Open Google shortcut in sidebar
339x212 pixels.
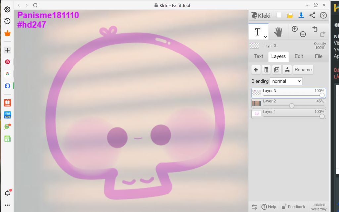point(7,74)
